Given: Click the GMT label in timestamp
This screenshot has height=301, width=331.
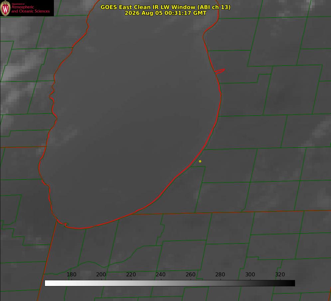Looking at the screenshot, I should click(199, 13).
